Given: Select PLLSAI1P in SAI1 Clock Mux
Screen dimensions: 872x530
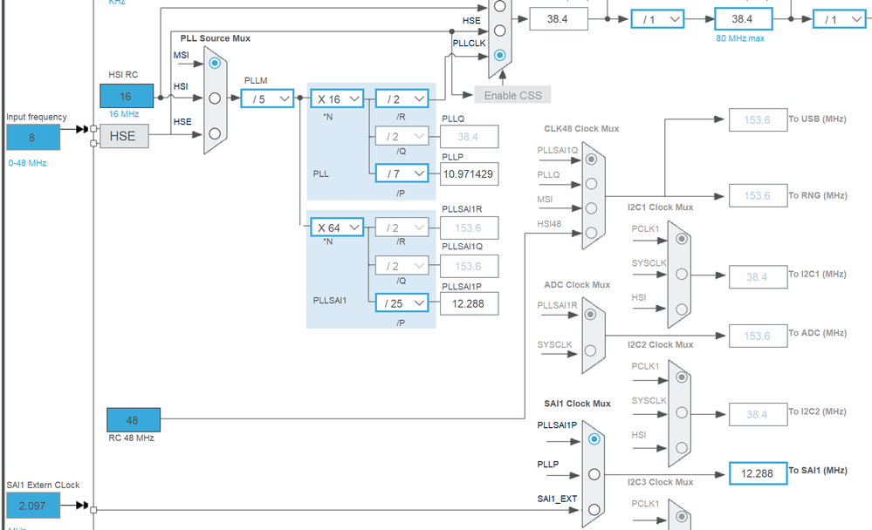Looking at the screenshot, I should click(x=594, y=439).
